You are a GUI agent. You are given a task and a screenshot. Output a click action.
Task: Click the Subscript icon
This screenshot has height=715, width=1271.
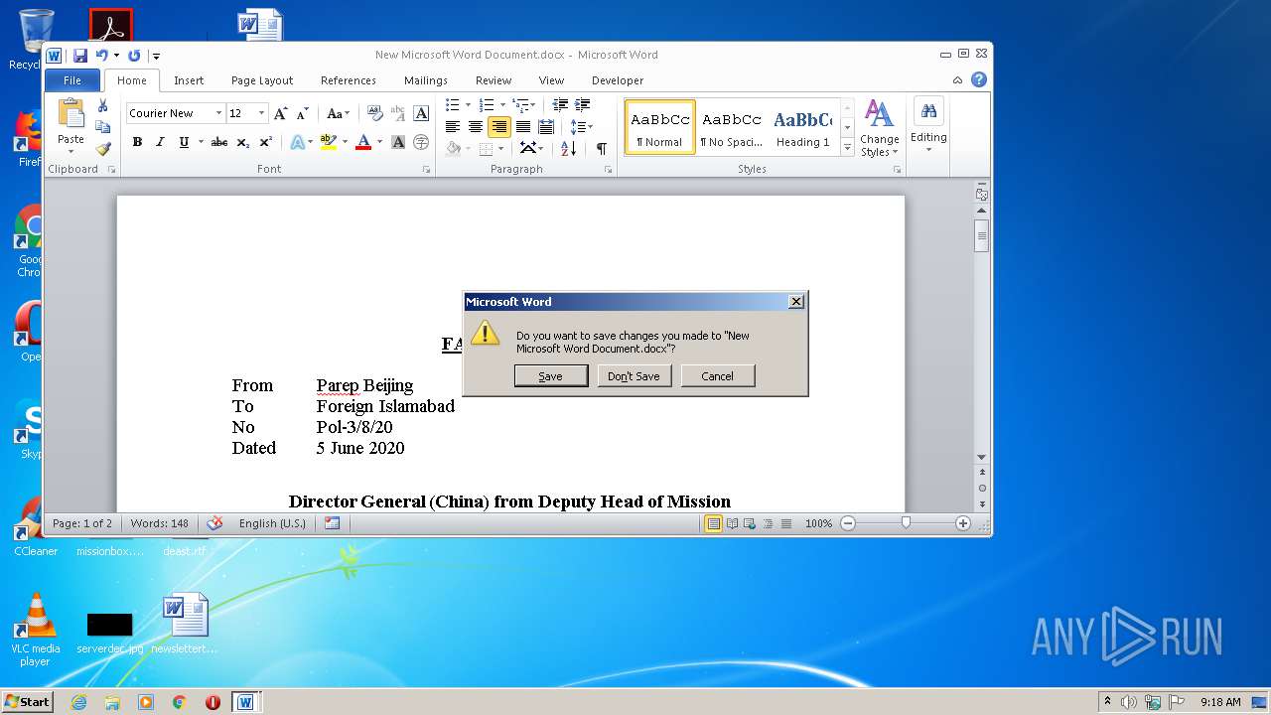(243, 142)
